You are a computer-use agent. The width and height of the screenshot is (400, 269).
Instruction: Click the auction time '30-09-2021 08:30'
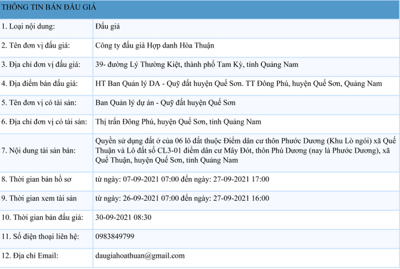[123, 218]
